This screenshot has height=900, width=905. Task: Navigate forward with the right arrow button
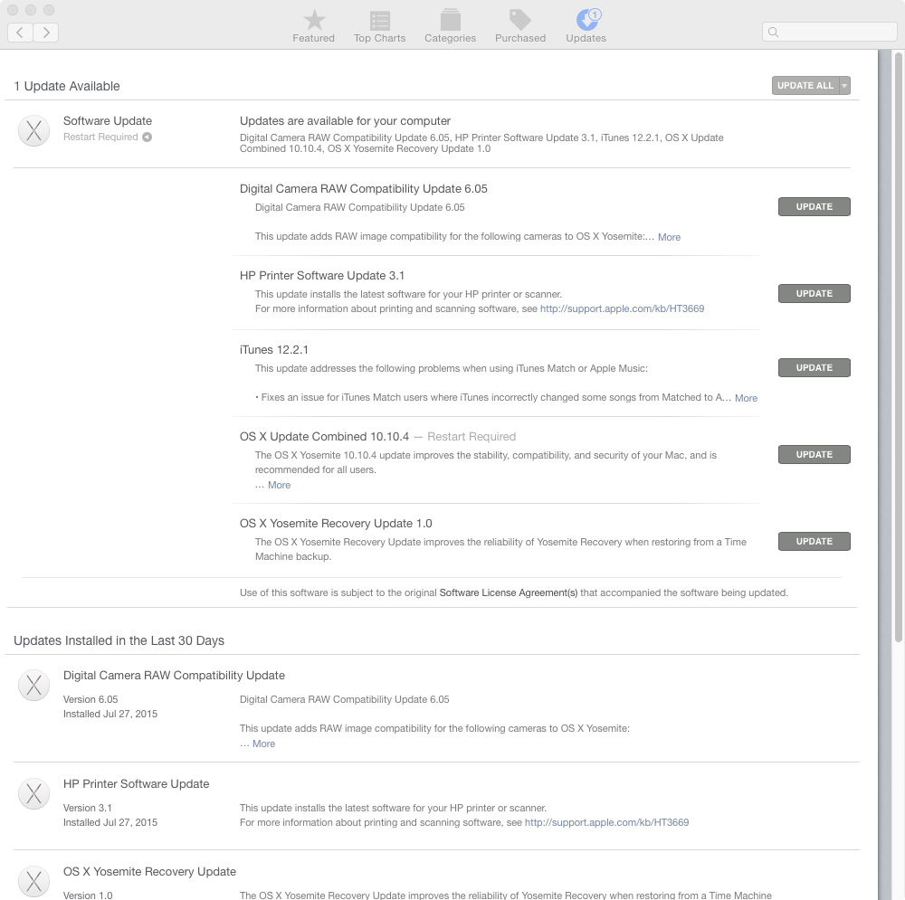point(45,33)
